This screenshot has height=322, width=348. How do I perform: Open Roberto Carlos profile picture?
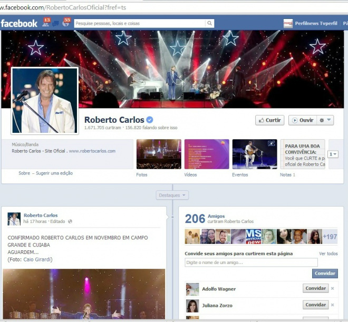pos(45,101)
